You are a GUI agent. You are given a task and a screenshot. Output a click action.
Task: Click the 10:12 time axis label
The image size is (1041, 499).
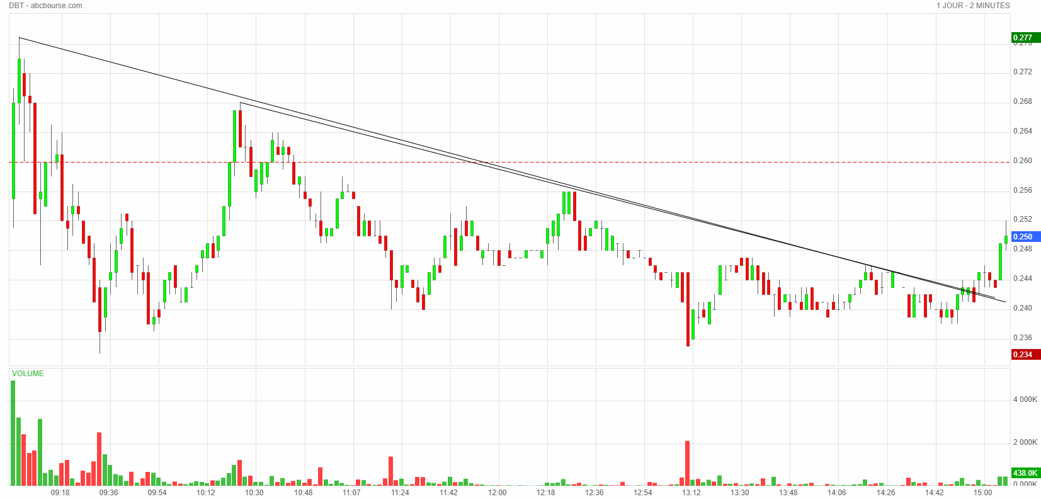[206, 493]
